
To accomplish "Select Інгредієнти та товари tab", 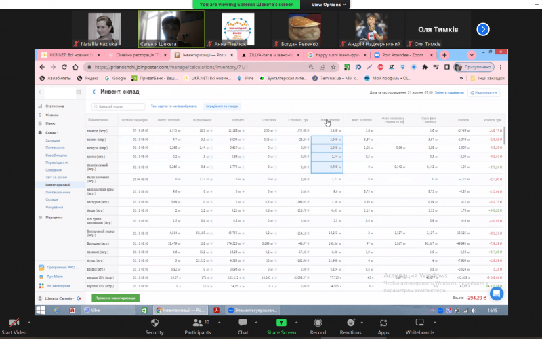I will (222, 106).
